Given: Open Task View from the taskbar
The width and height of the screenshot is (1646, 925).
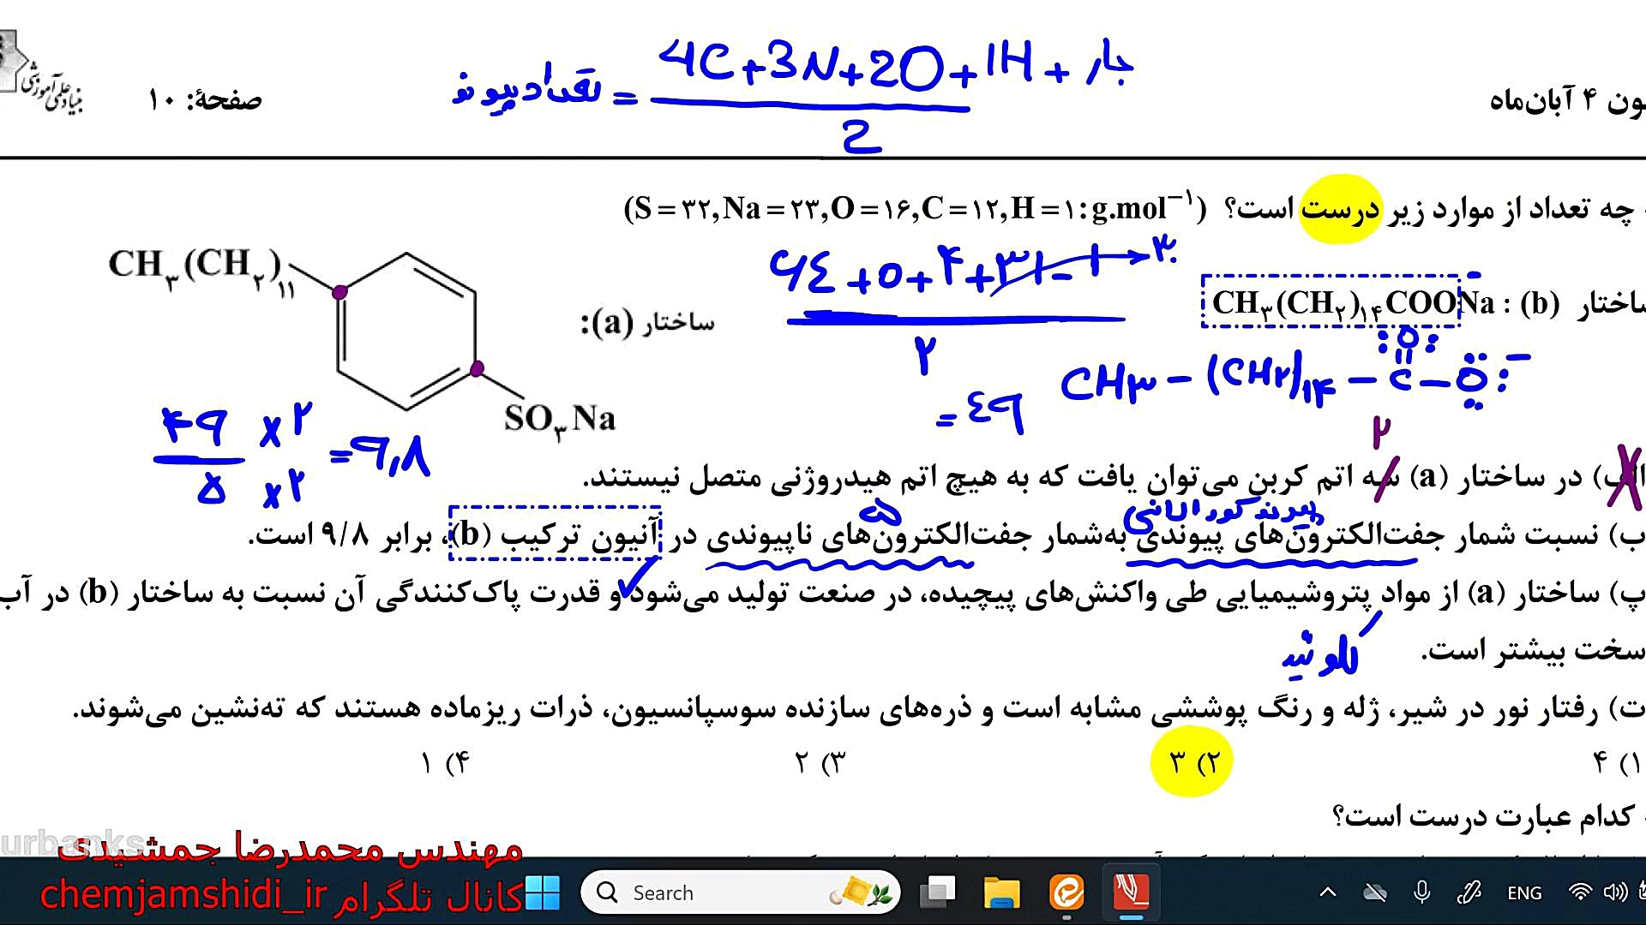Looking at the screenshot, I should tap(938, 893).
